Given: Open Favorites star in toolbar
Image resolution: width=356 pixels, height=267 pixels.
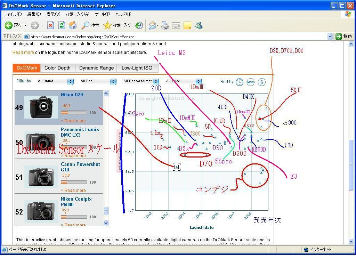Looking at the screenshot, I should click(x=107, y=25).
